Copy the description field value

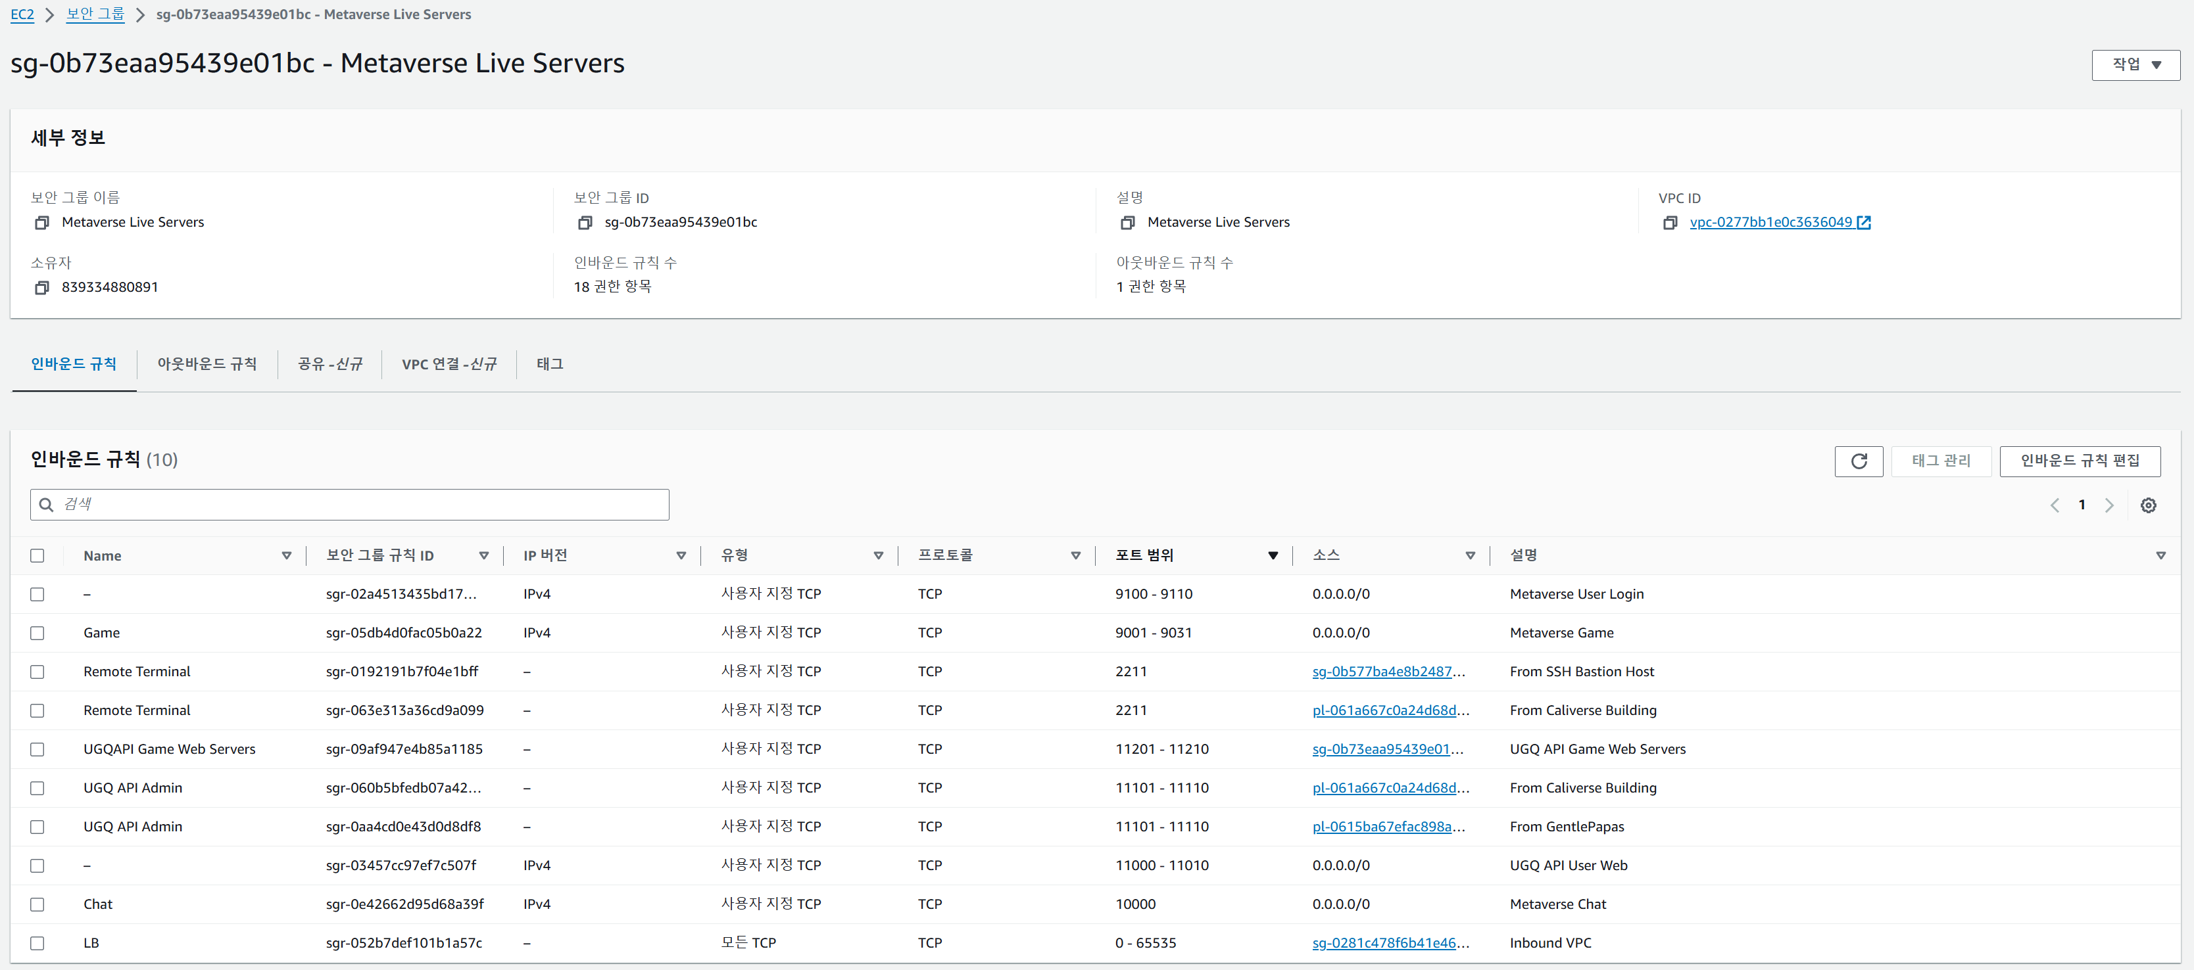coord(1128,223)
